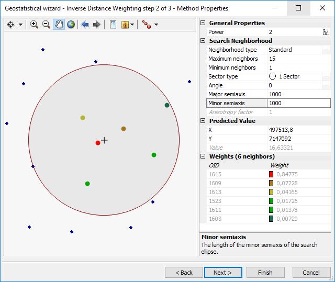The width and height of the screenshot is (335, 282).
Task: Select OID row 1523
Action: pyautogui.click(x=269, y=201)
